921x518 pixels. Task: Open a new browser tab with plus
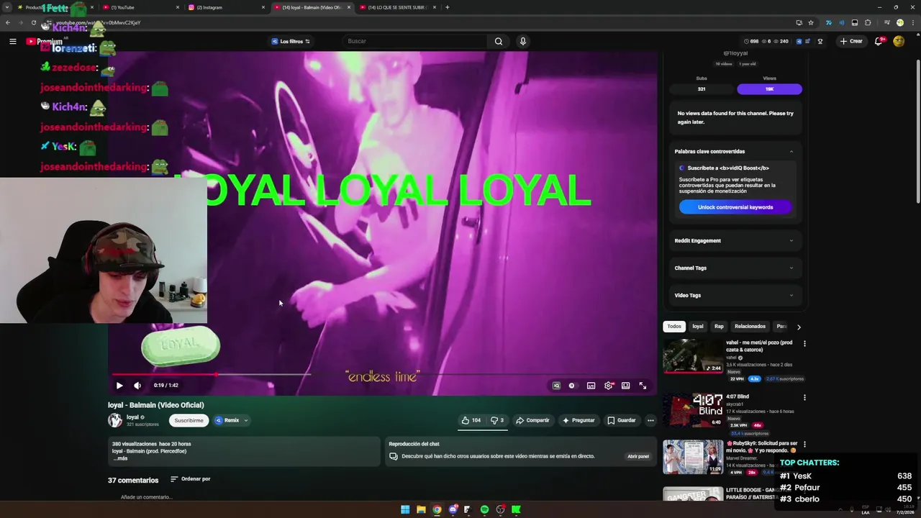(448, 7)
